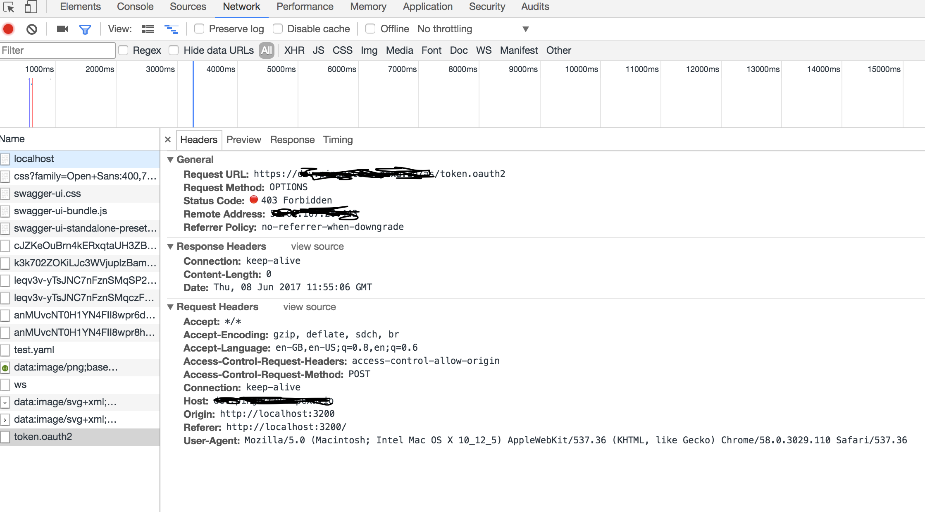Toggle the device toolbar icon
This screenshot has height=512, width=925.
[x=31, y=7]
